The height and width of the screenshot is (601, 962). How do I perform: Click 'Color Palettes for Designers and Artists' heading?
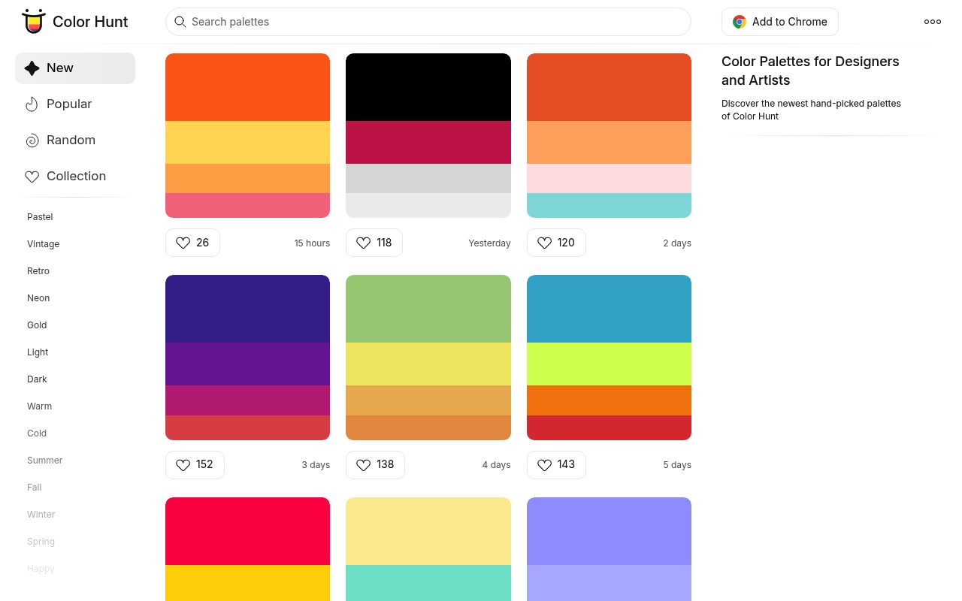click(810, 71)
